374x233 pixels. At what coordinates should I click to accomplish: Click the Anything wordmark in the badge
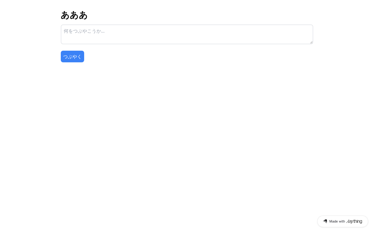pos(354,221)
